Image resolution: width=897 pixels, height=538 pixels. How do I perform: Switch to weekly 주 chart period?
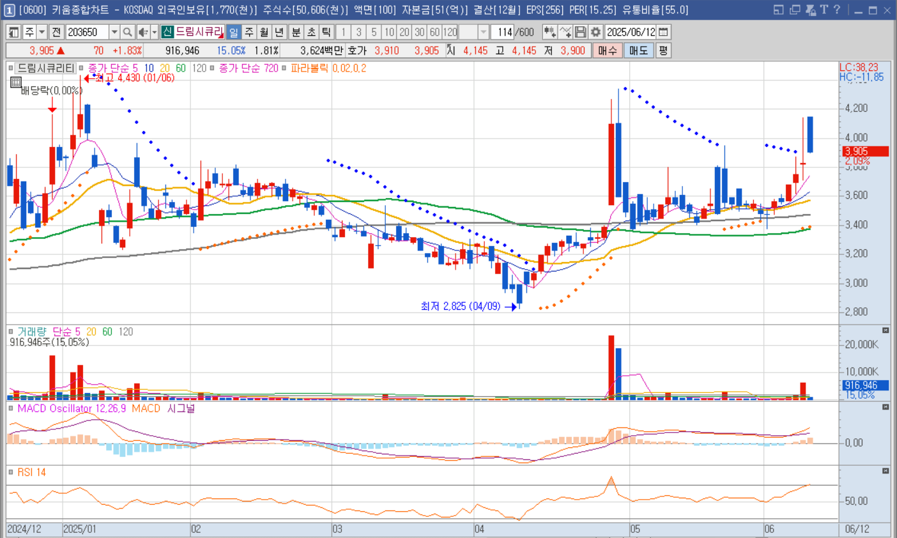point(249,32)
